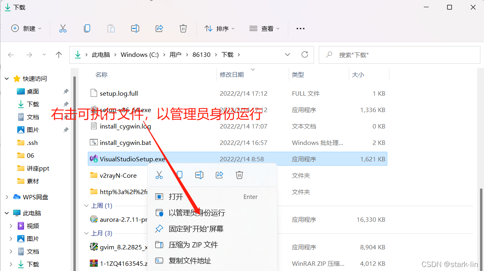Click the Delete icon in the context menu bar
This screenshot has width=484, height=271.
[239, 175]
